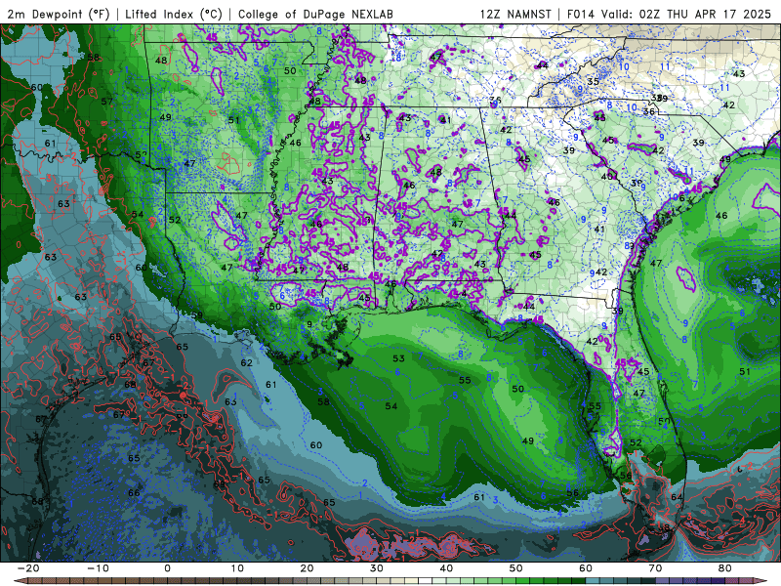This screenshot has width=781, height=586.
Task: Click the 20 label on the color scale
Action: click(x=307, y=568)
